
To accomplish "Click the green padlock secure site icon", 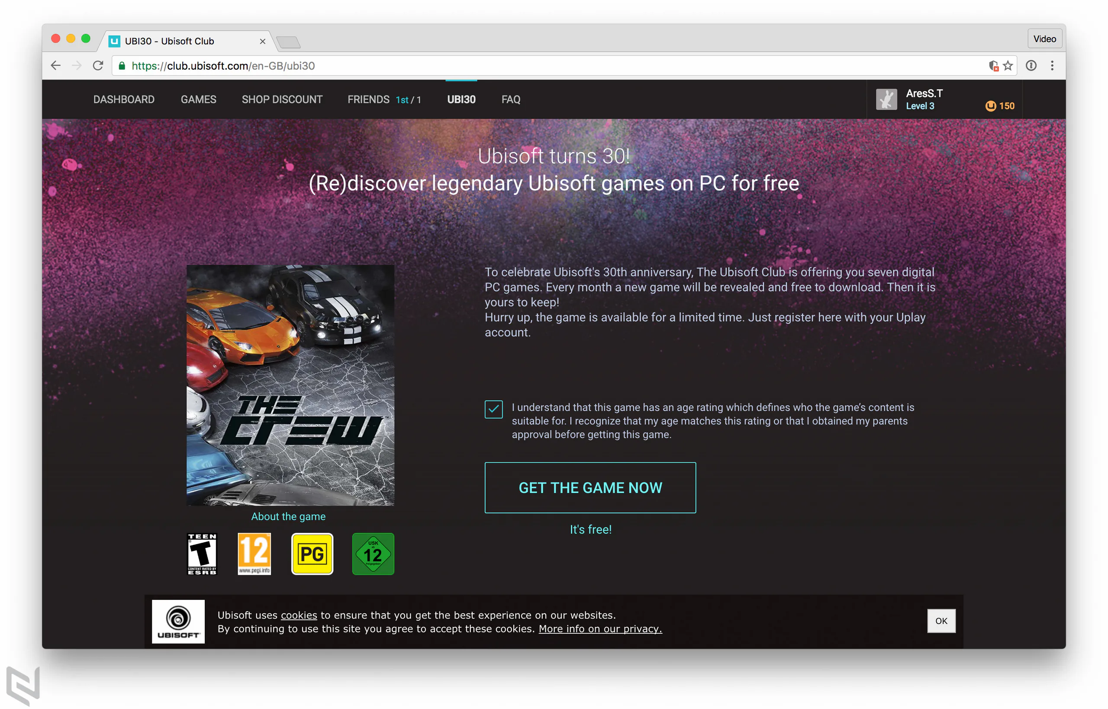I will tap(122, 66).
